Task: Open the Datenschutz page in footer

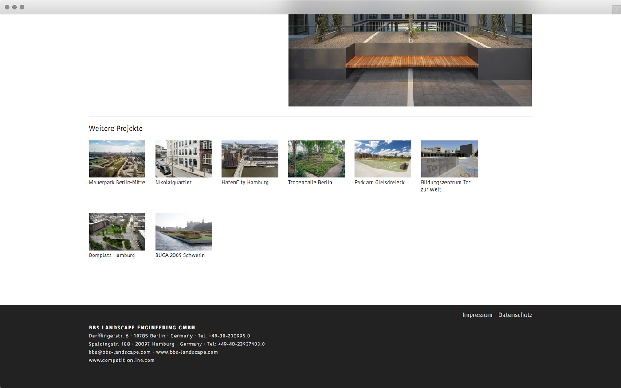Action: coord(515,315)
